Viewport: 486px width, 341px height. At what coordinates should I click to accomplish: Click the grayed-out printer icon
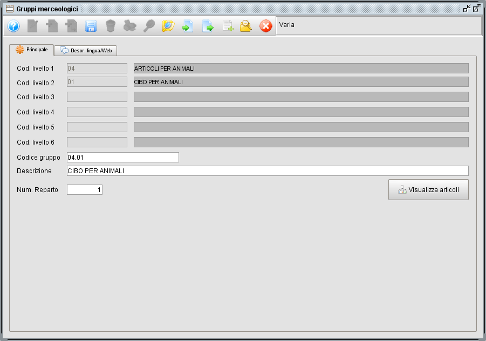(129, 26)
